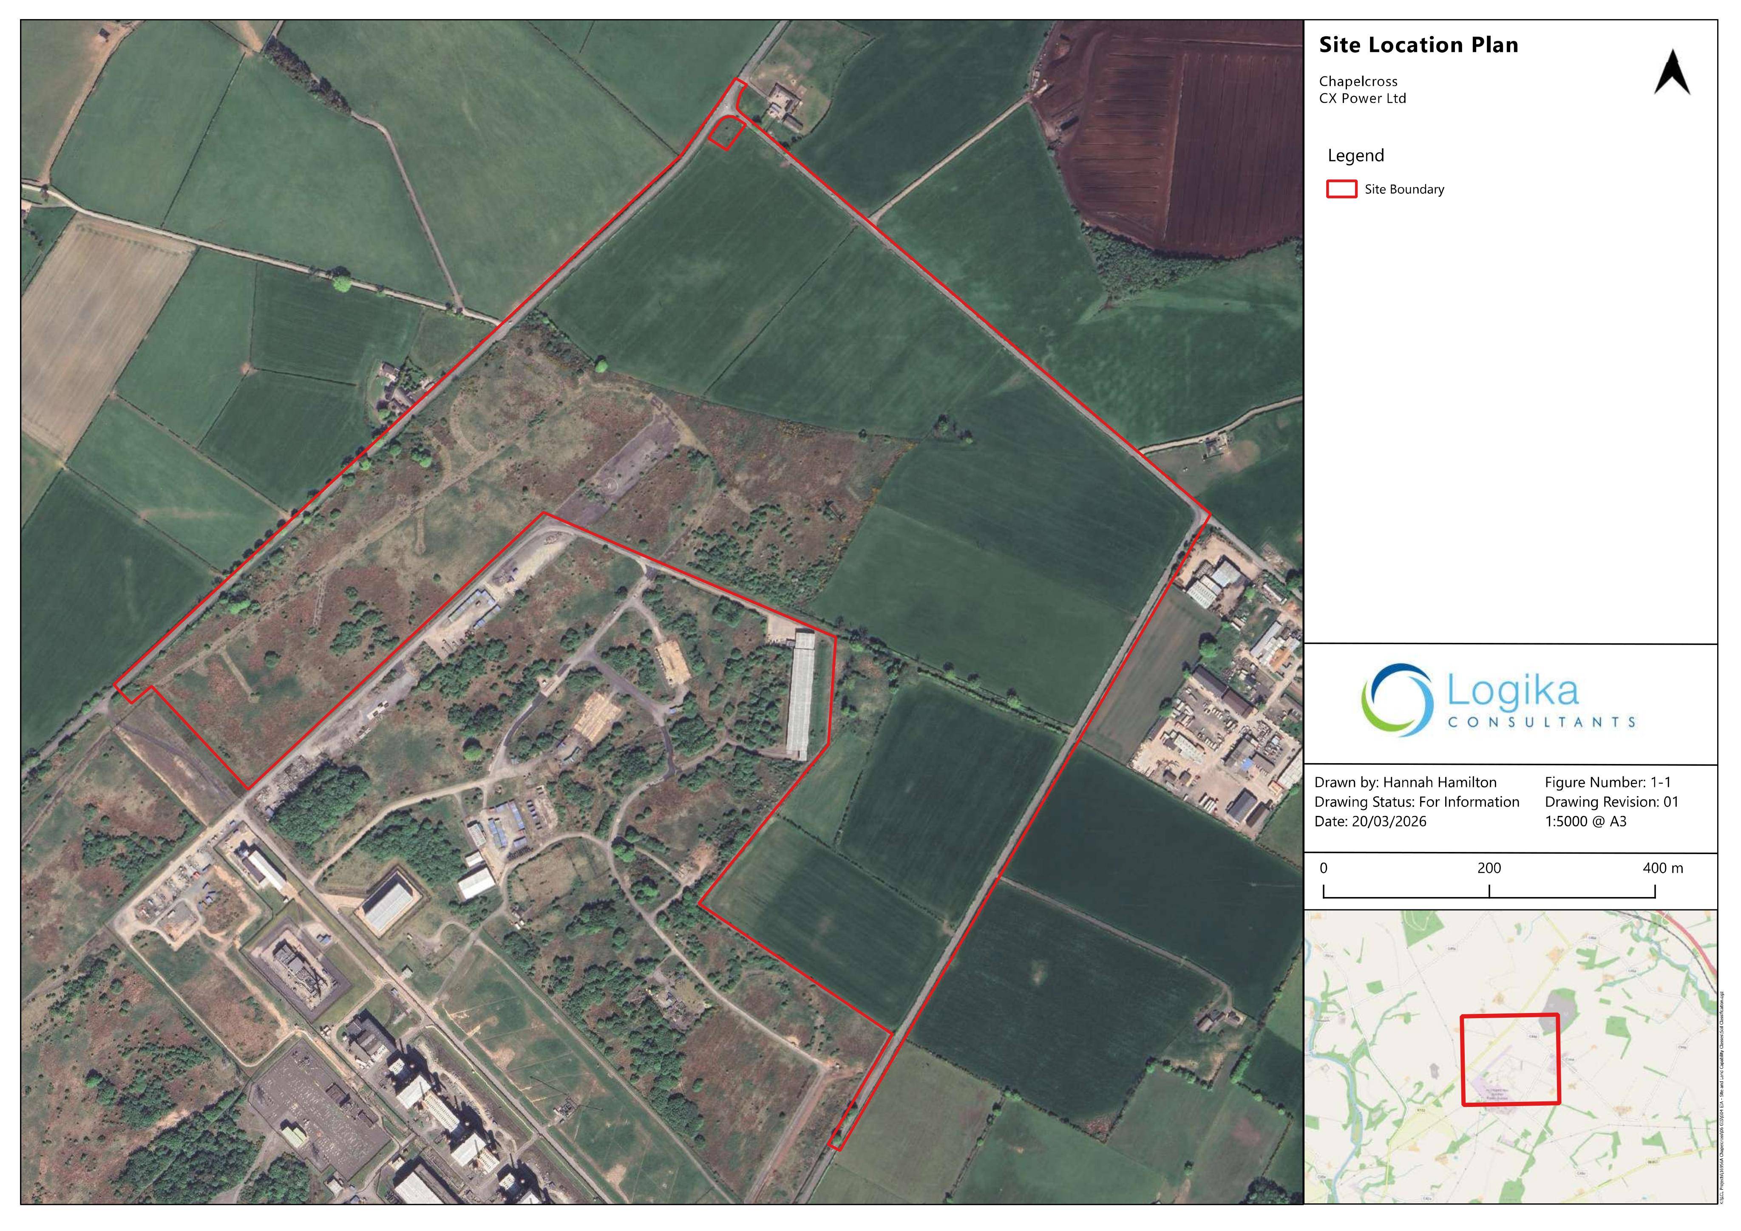
Task: Click the '200' scale bar label
Action: pos(1489,869)
